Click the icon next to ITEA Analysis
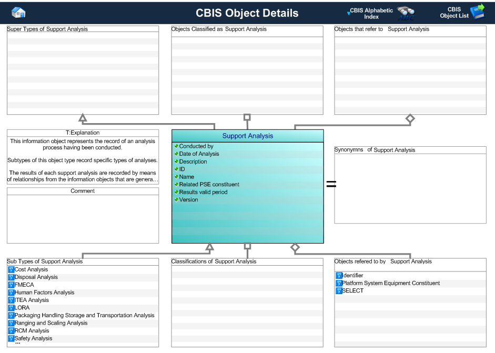Image resolution: width=495 pixels, height=353 pixels. pos(12,300)
